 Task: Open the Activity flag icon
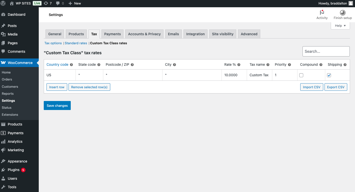click(322, 13)
